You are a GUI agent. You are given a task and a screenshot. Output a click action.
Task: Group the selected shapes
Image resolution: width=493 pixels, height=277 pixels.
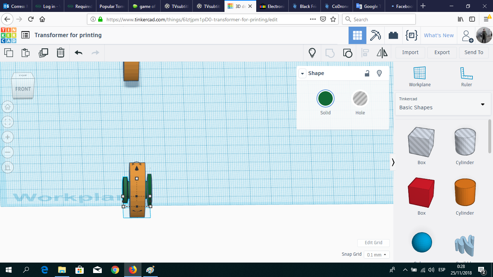click(330, 53)
